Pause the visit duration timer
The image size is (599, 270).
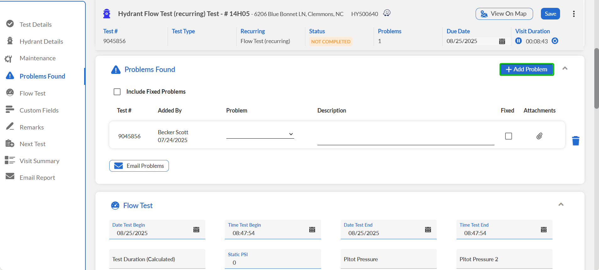(518, 41)
